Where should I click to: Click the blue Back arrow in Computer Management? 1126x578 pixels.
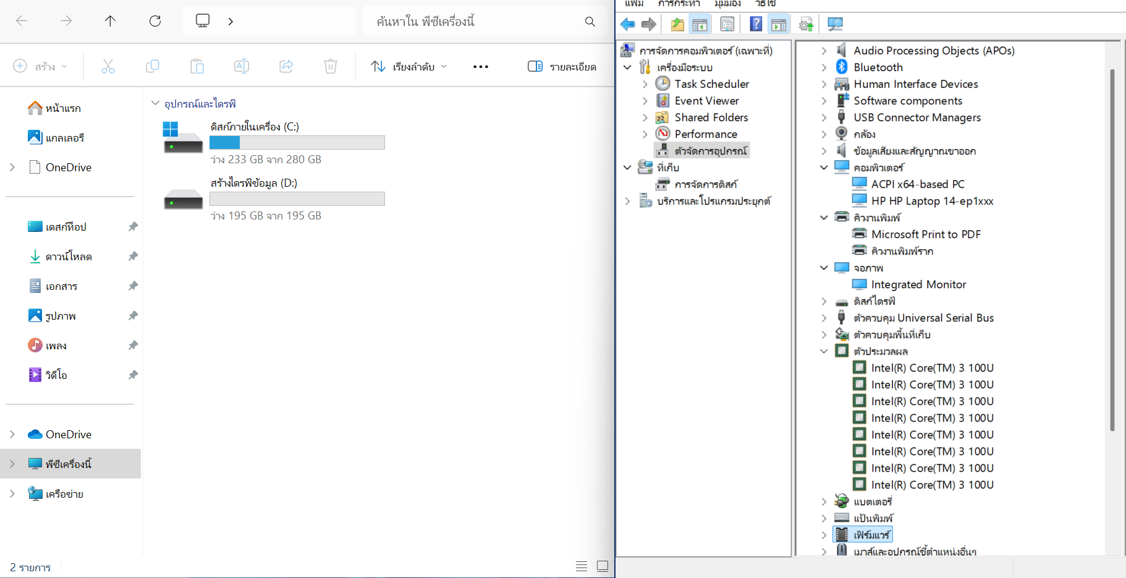(x=628, y=24)
